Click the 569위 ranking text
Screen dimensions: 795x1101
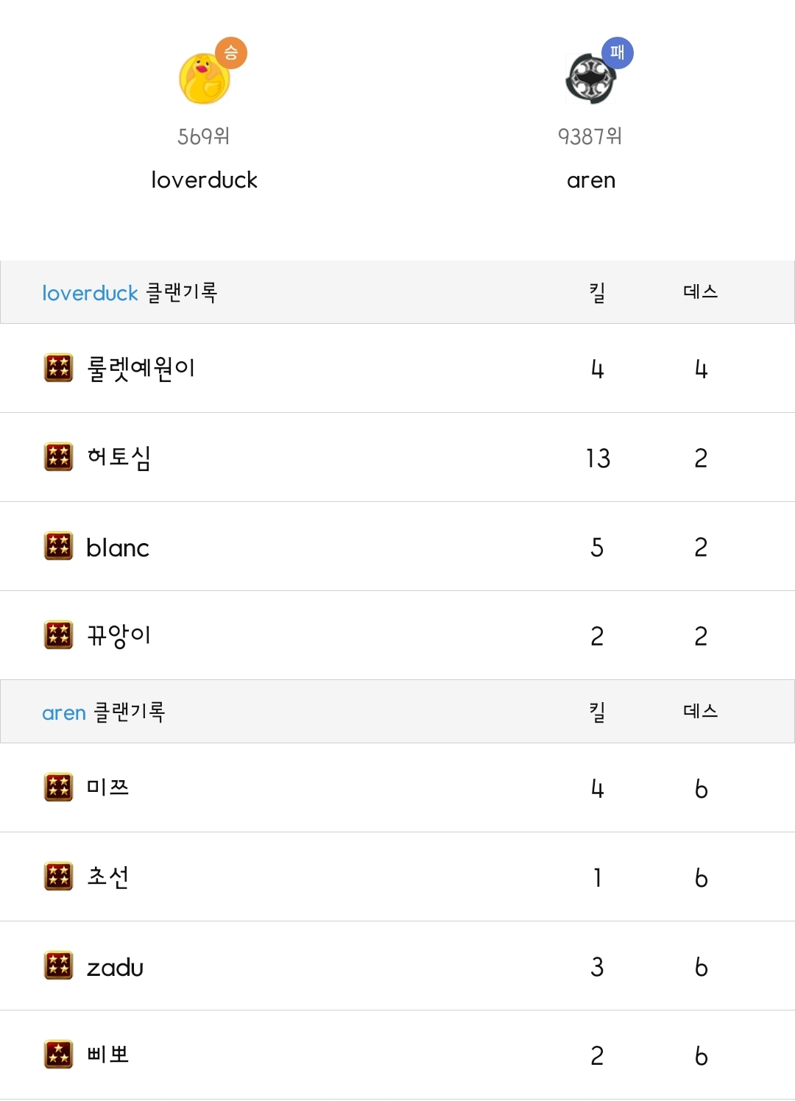pyautogui.click(x=204, y=136)
